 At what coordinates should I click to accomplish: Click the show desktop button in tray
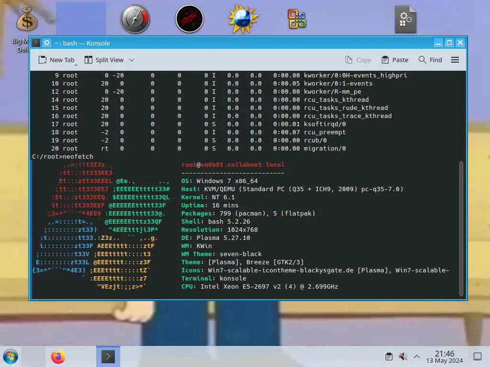478,356
